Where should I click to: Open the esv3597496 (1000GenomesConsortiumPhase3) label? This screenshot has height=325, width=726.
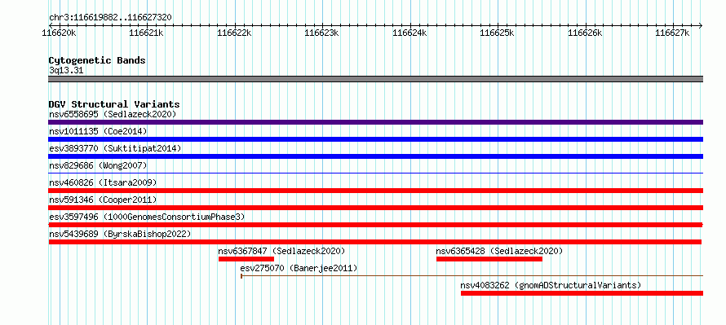tap(147, 217)
